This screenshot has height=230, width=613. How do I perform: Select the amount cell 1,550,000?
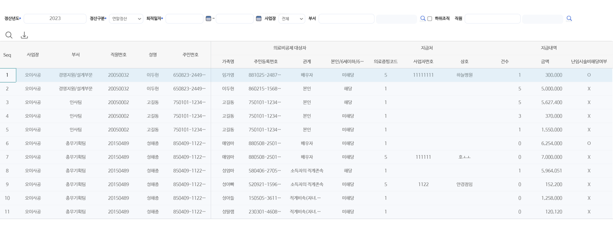tap(545, 130)
